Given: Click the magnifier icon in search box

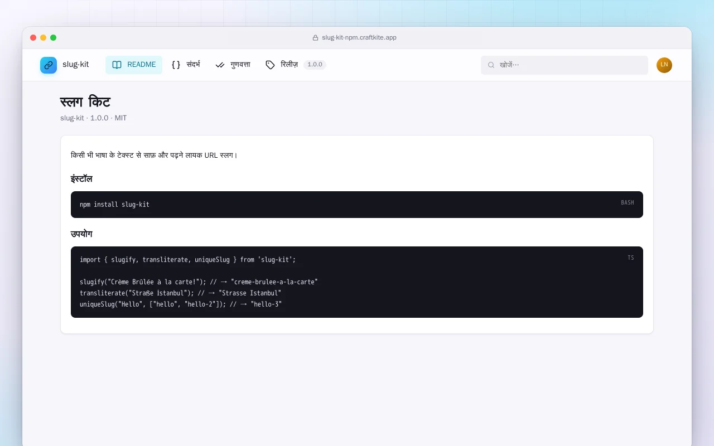Looking at the screenshot, I should pyautogui.click(x=491, y=65).
